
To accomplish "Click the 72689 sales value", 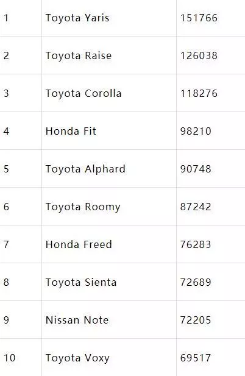I will pyautogui.click(x=196, y=282).
